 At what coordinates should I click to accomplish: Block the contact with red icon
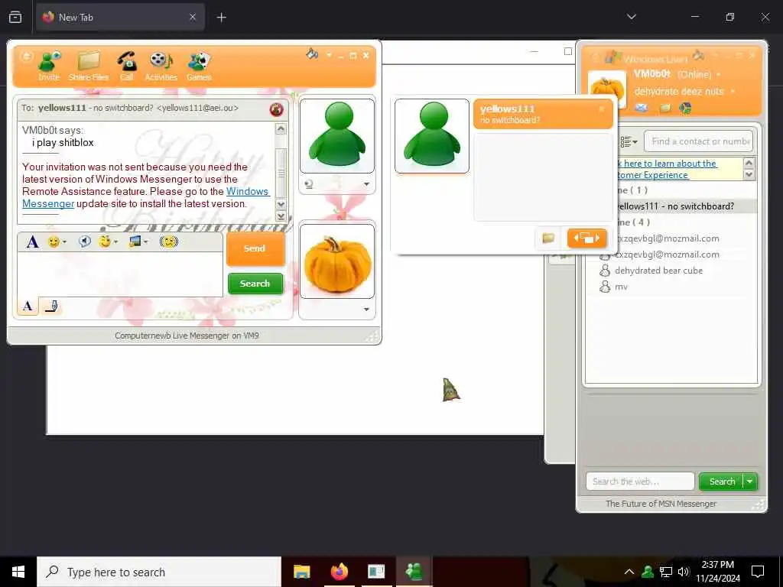[276, 109]
